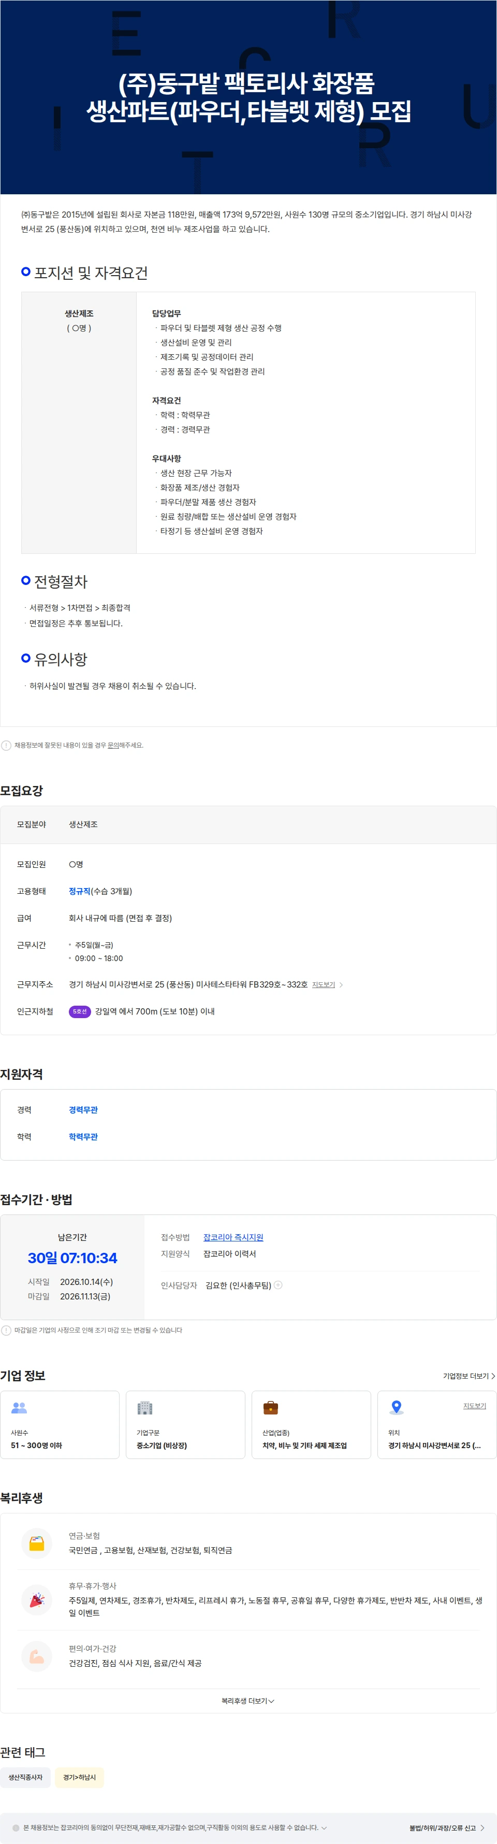Click the vacation and events party icon

[x=37, y=1599]
